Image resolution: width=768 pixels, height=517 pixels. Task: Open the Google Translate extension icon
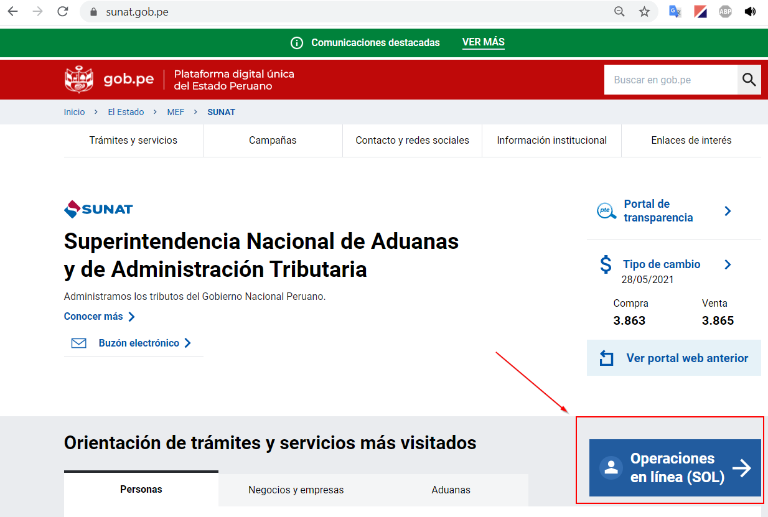[675, 11]
